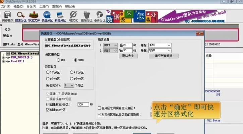This screenshot has height=134, width=243.
Task: Click the Default Size (默认大小) button
Action: [x=128, y=56]
